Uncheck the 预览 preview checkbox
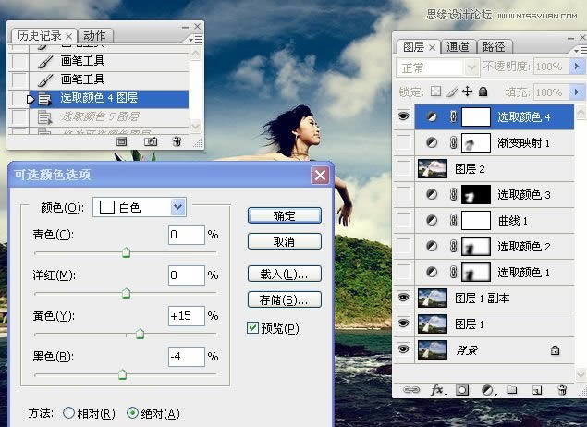 pyautogui.click(x=252, y=328)
